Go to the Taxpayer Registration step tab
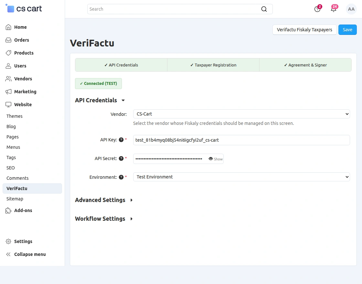 213,65
